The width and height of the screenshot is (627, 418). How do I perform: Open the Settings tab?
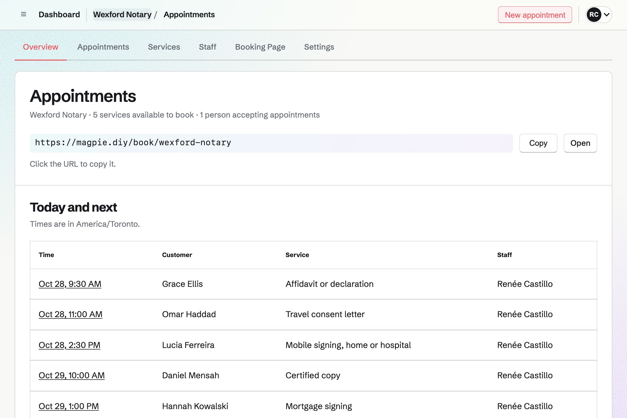319,47
